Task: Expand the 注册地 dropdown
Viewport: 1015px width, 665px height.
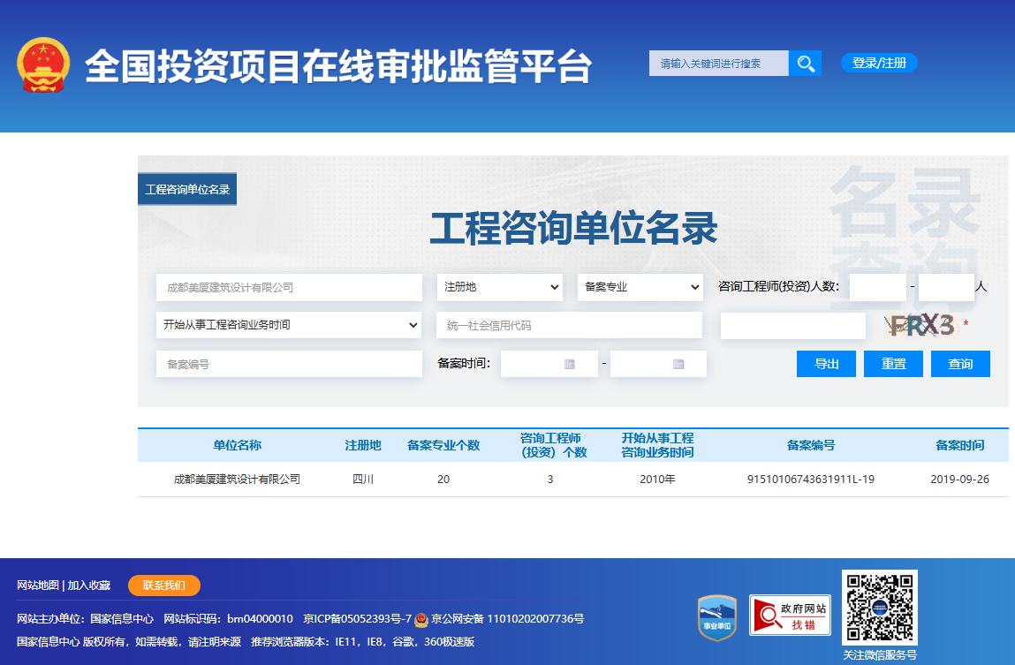Action: pos(500,287)
